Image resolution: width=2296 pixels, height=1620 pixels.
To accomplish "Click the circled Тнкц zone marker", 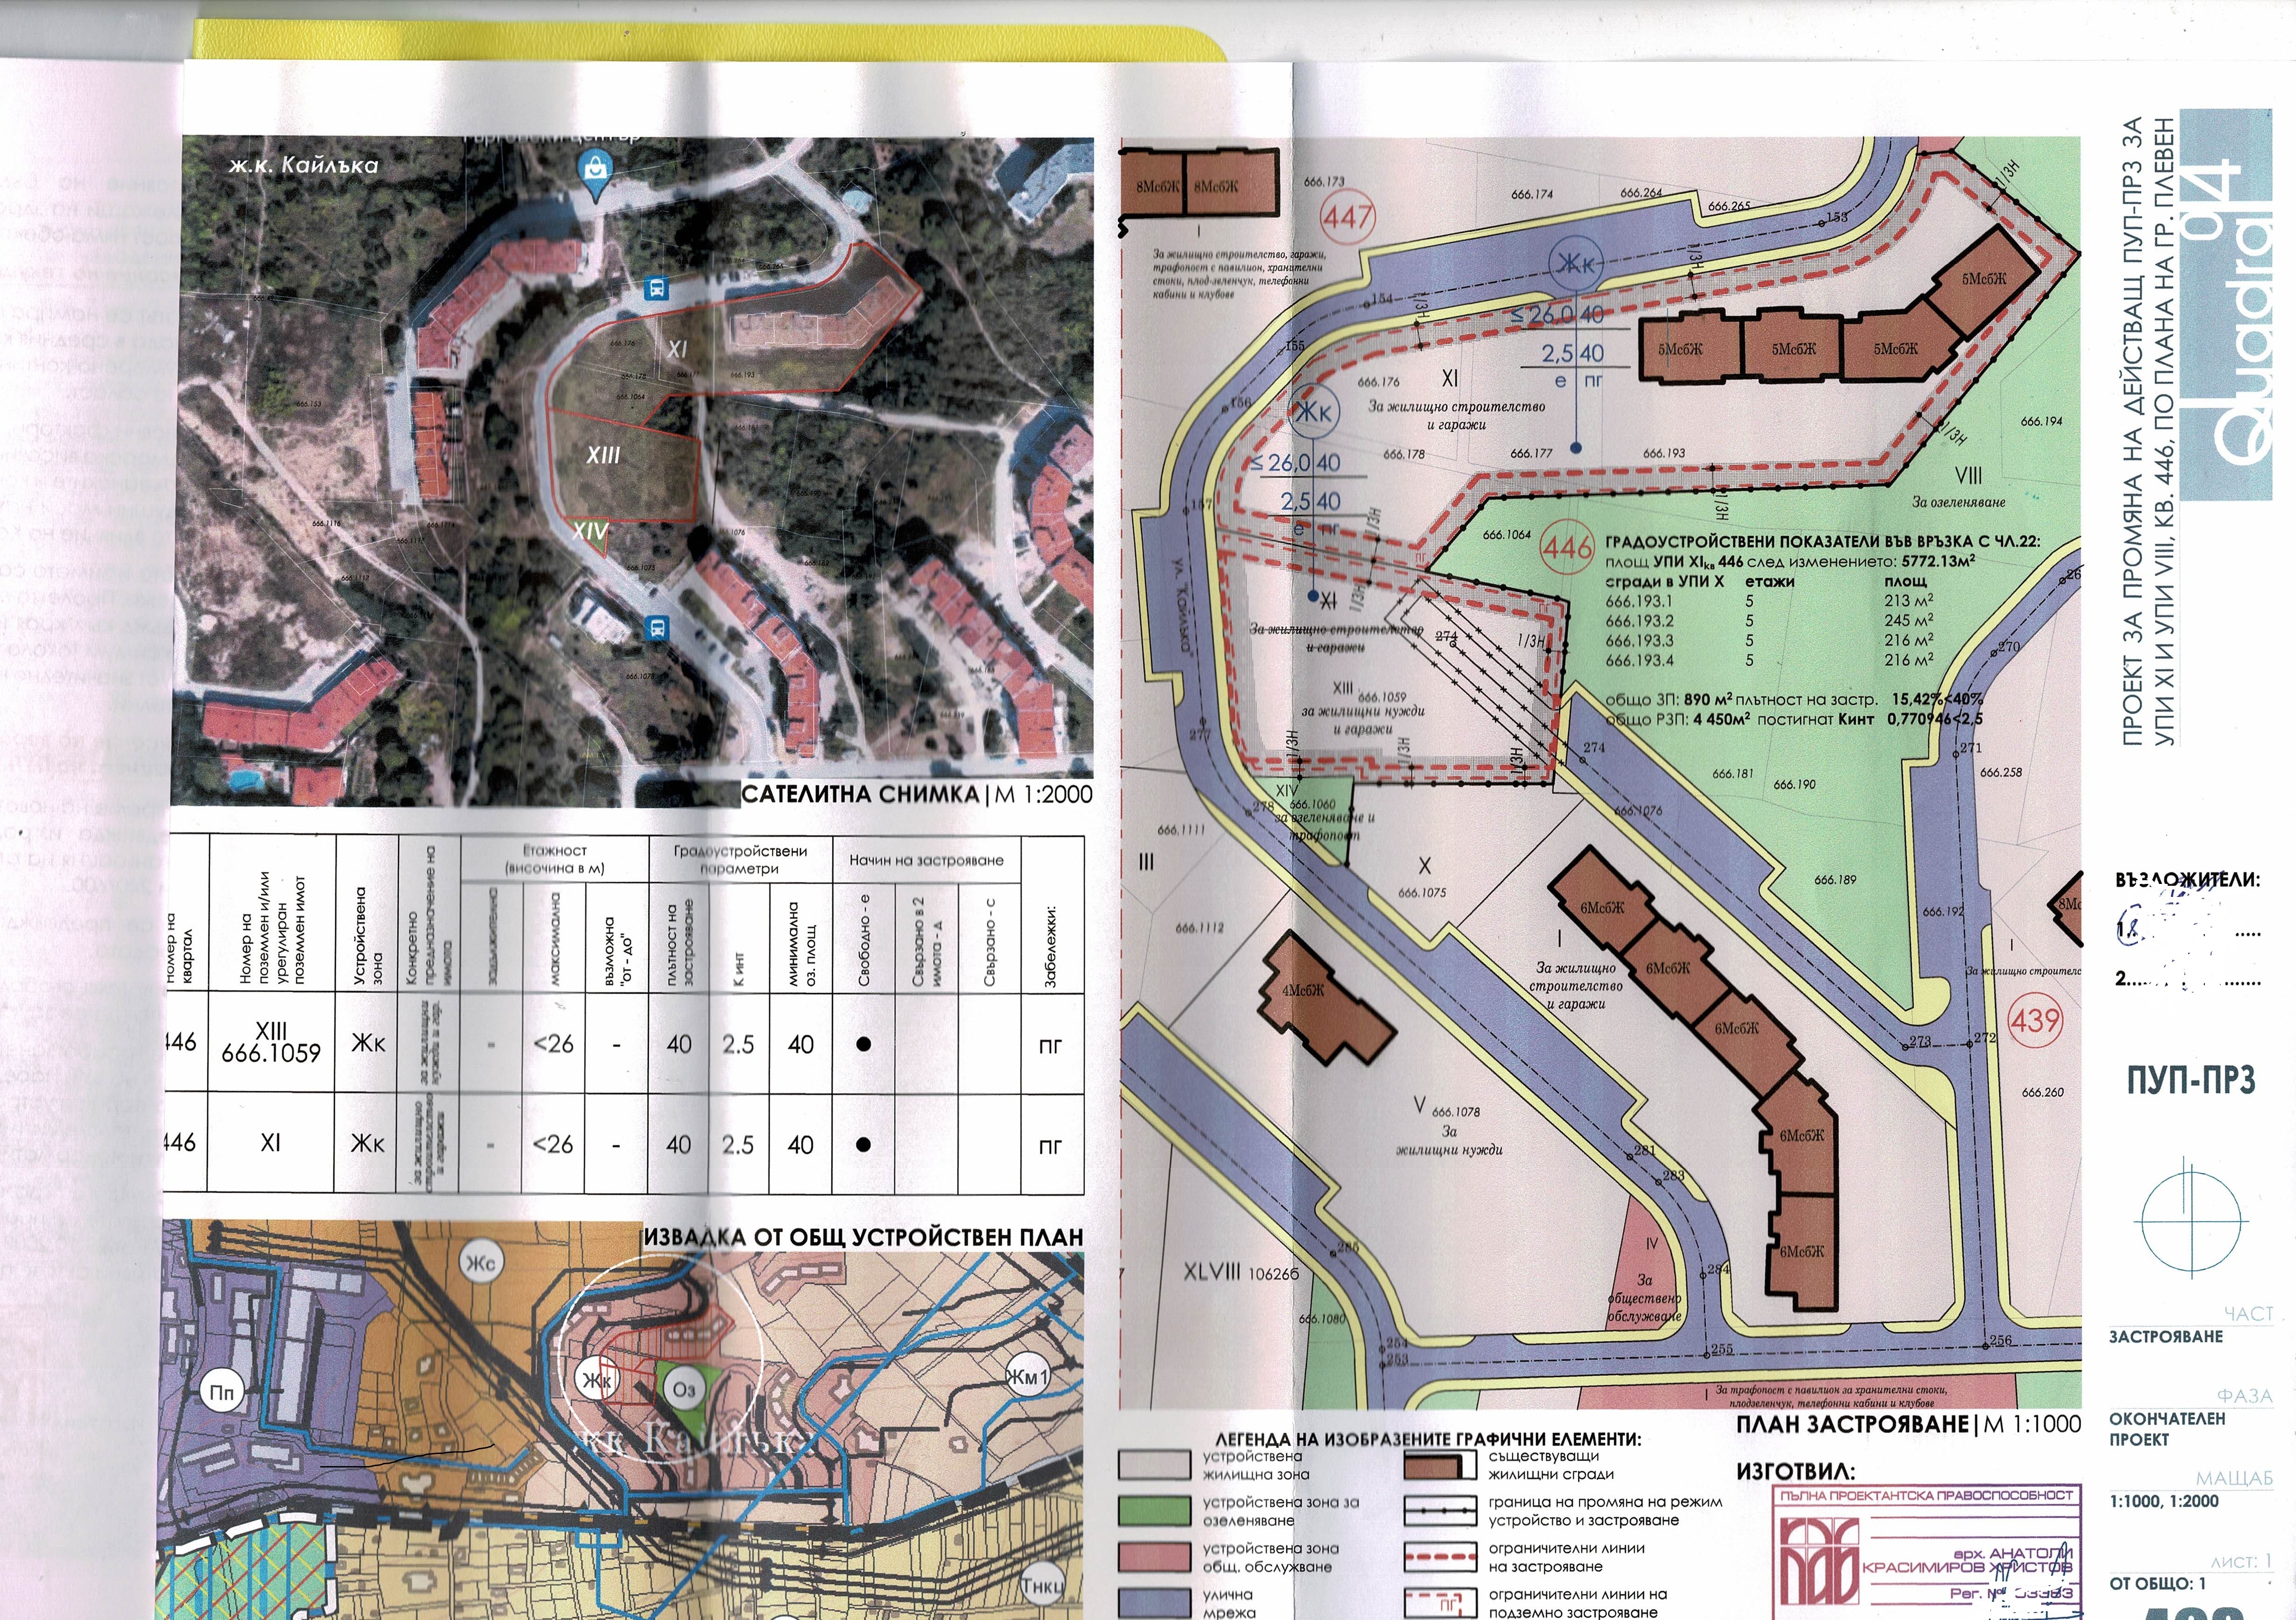I will pos(1042,1586).
